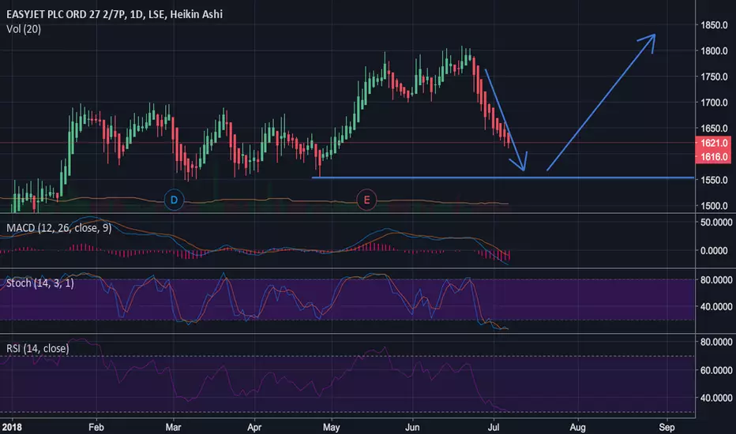This screenshot has width=736, height=434.
Task: Select the Vol (20) indicator label
Action: tap(24, 29)
